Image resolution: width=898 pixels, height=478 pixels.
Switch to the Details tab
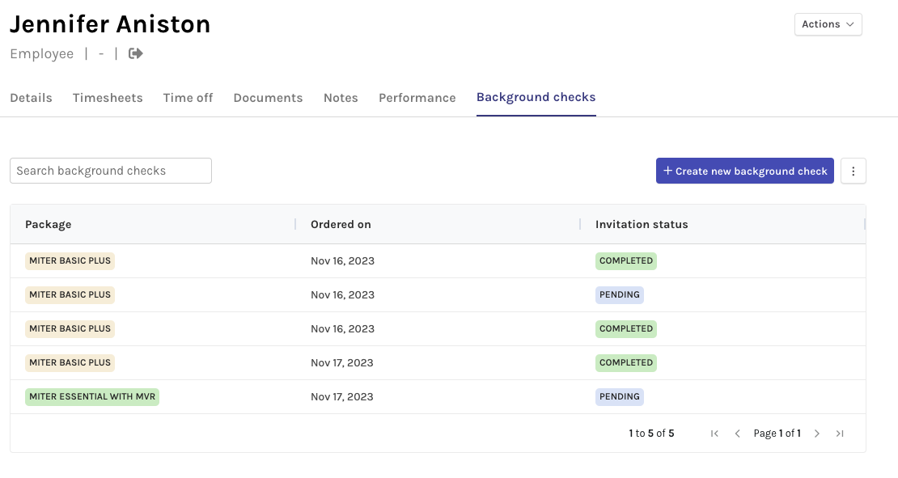pyautogui.click(x=31, y=98)
